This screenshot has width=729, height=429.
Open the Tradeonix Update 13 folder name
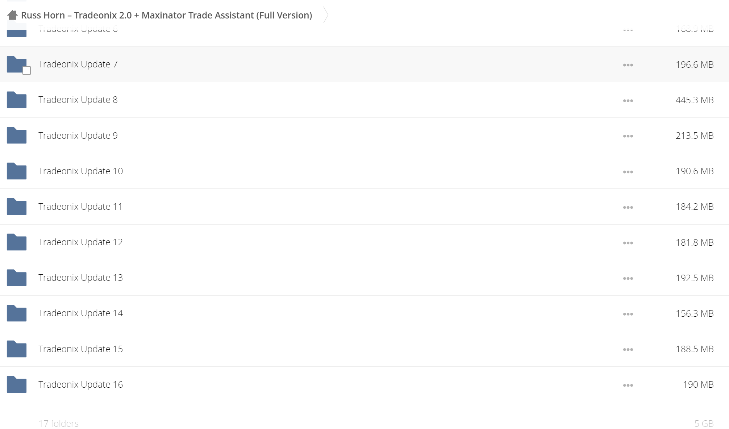click(80, 278)
